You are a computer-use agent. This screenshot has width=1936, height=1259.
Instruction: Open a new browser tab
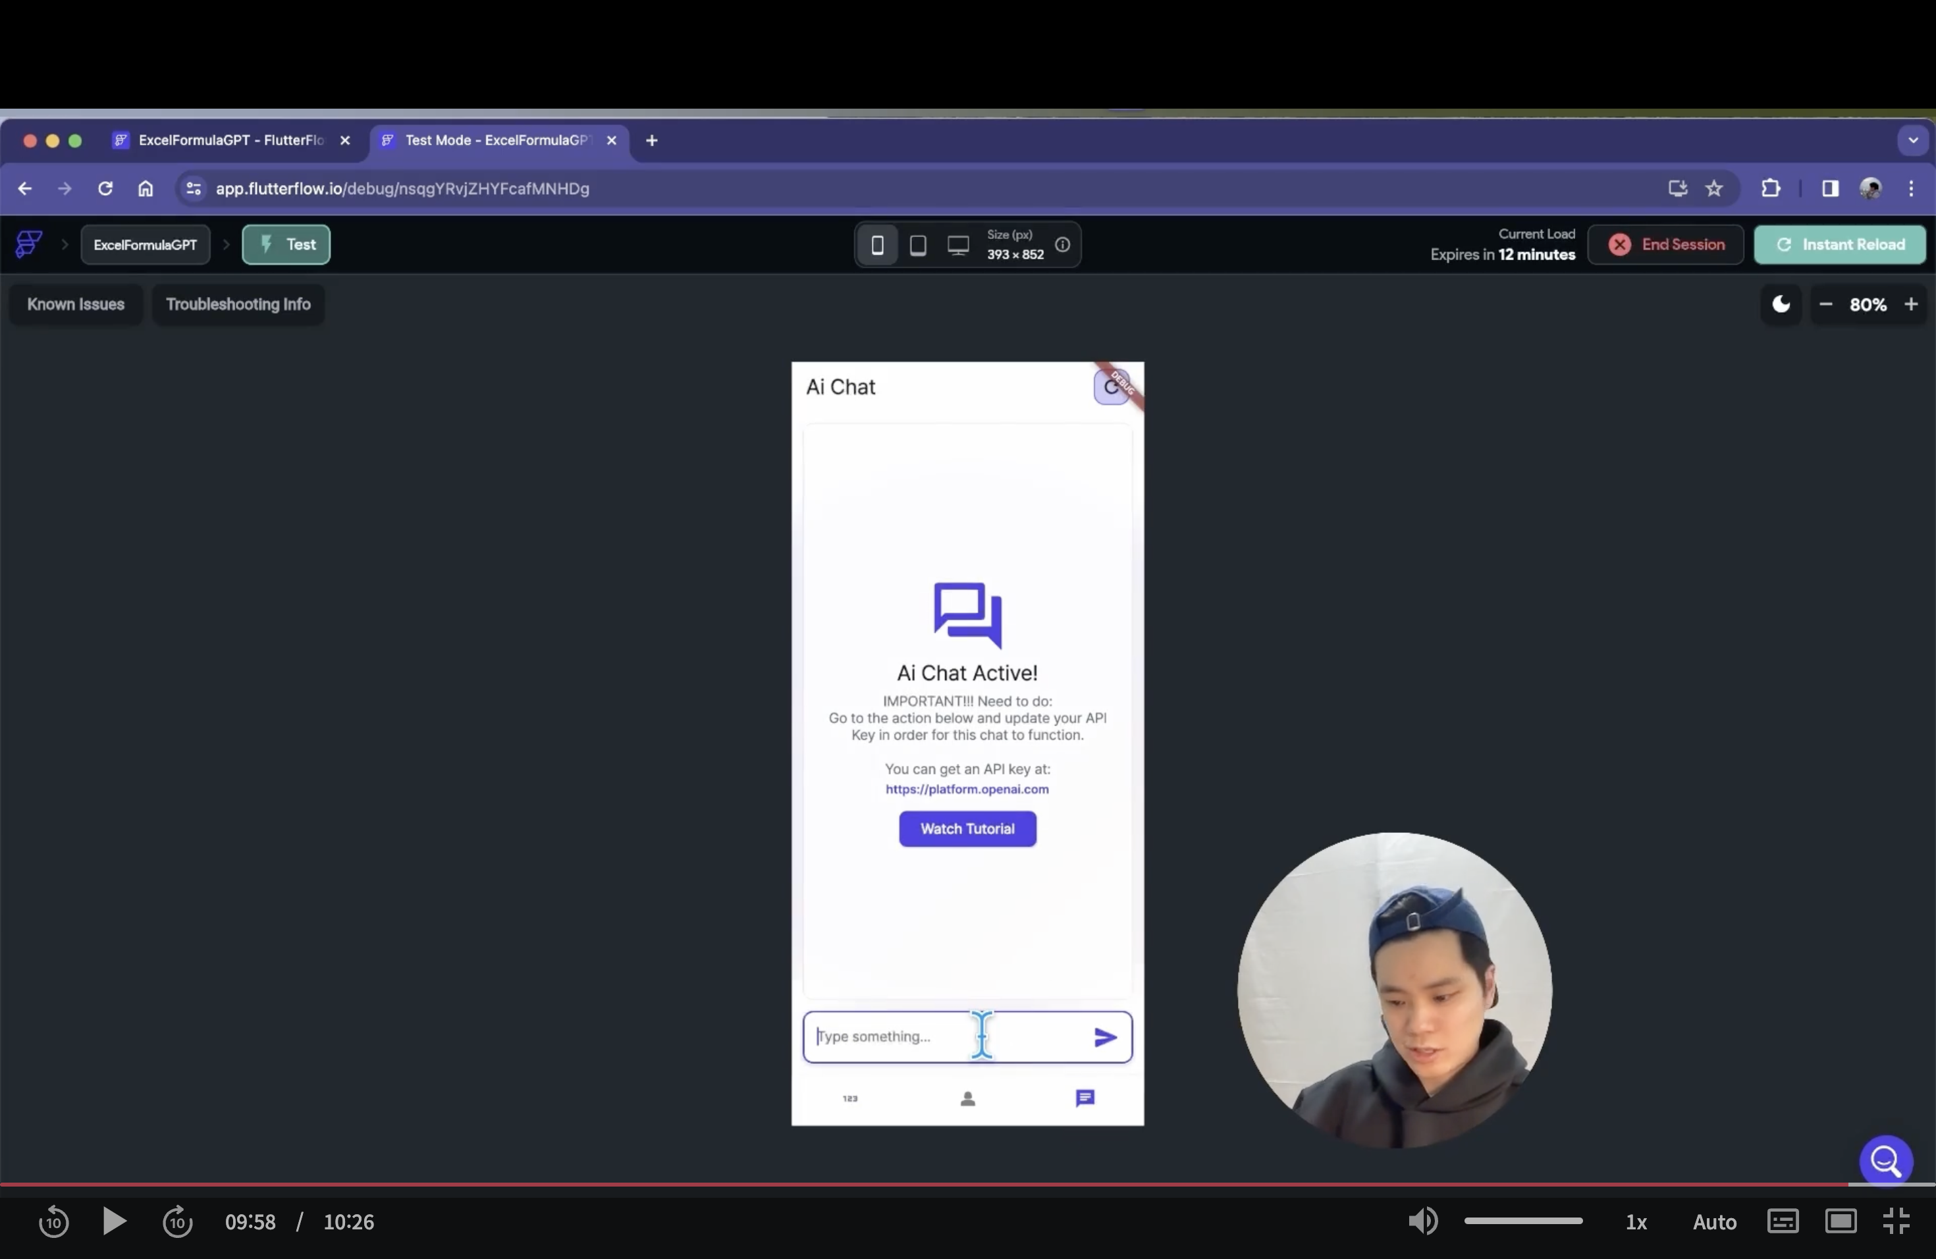point(651,141)
